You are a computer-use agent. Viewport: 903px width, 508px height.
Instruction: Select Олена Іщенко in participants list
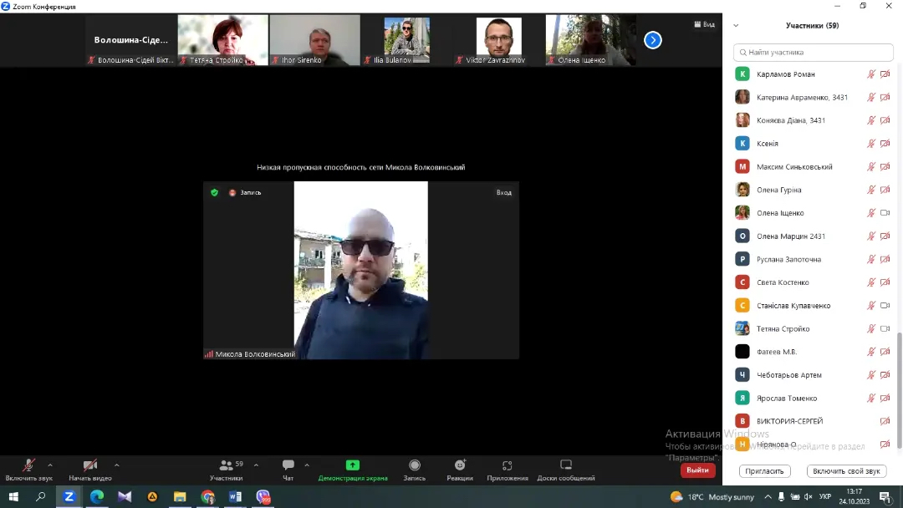pos(780,213)
